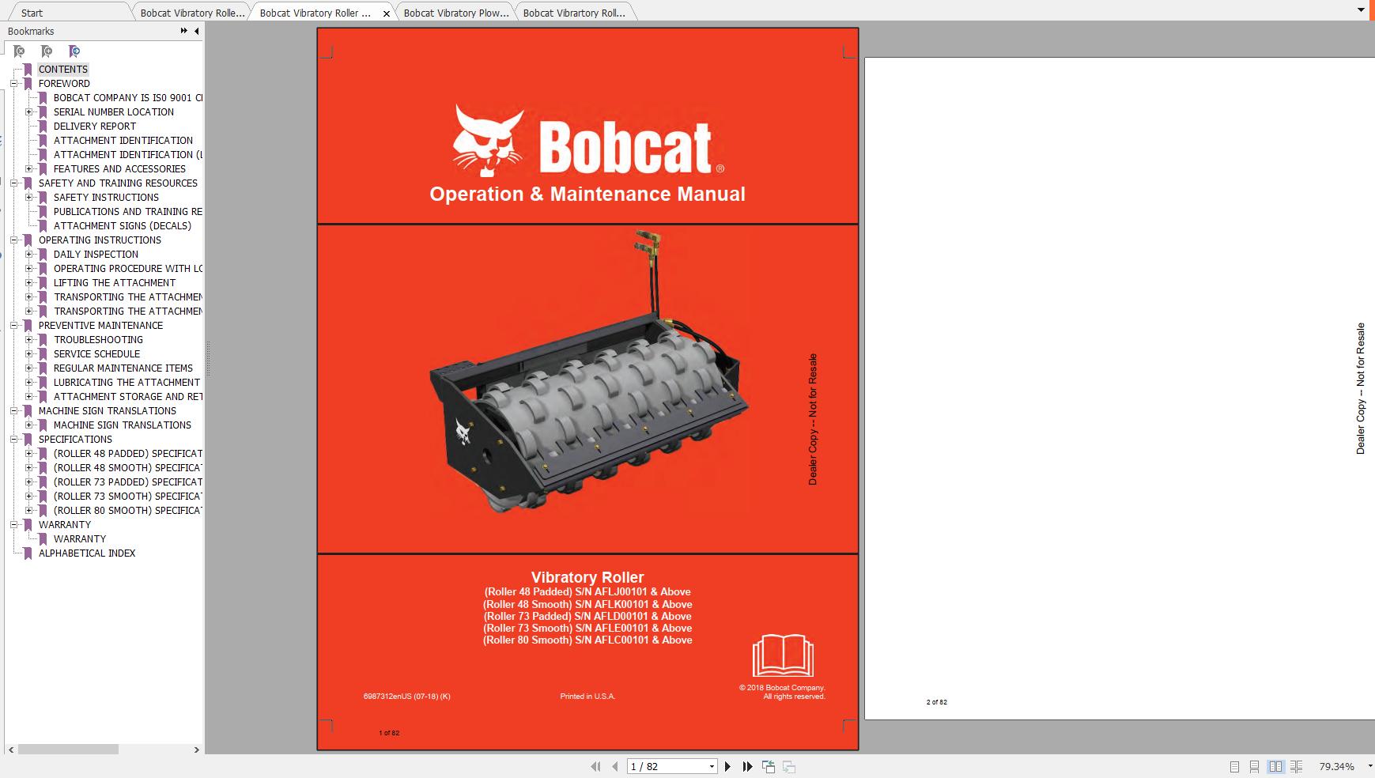
Task: Collapse the Bookmarks panel with the arrow toggle
Action: (x=196, y=32)
